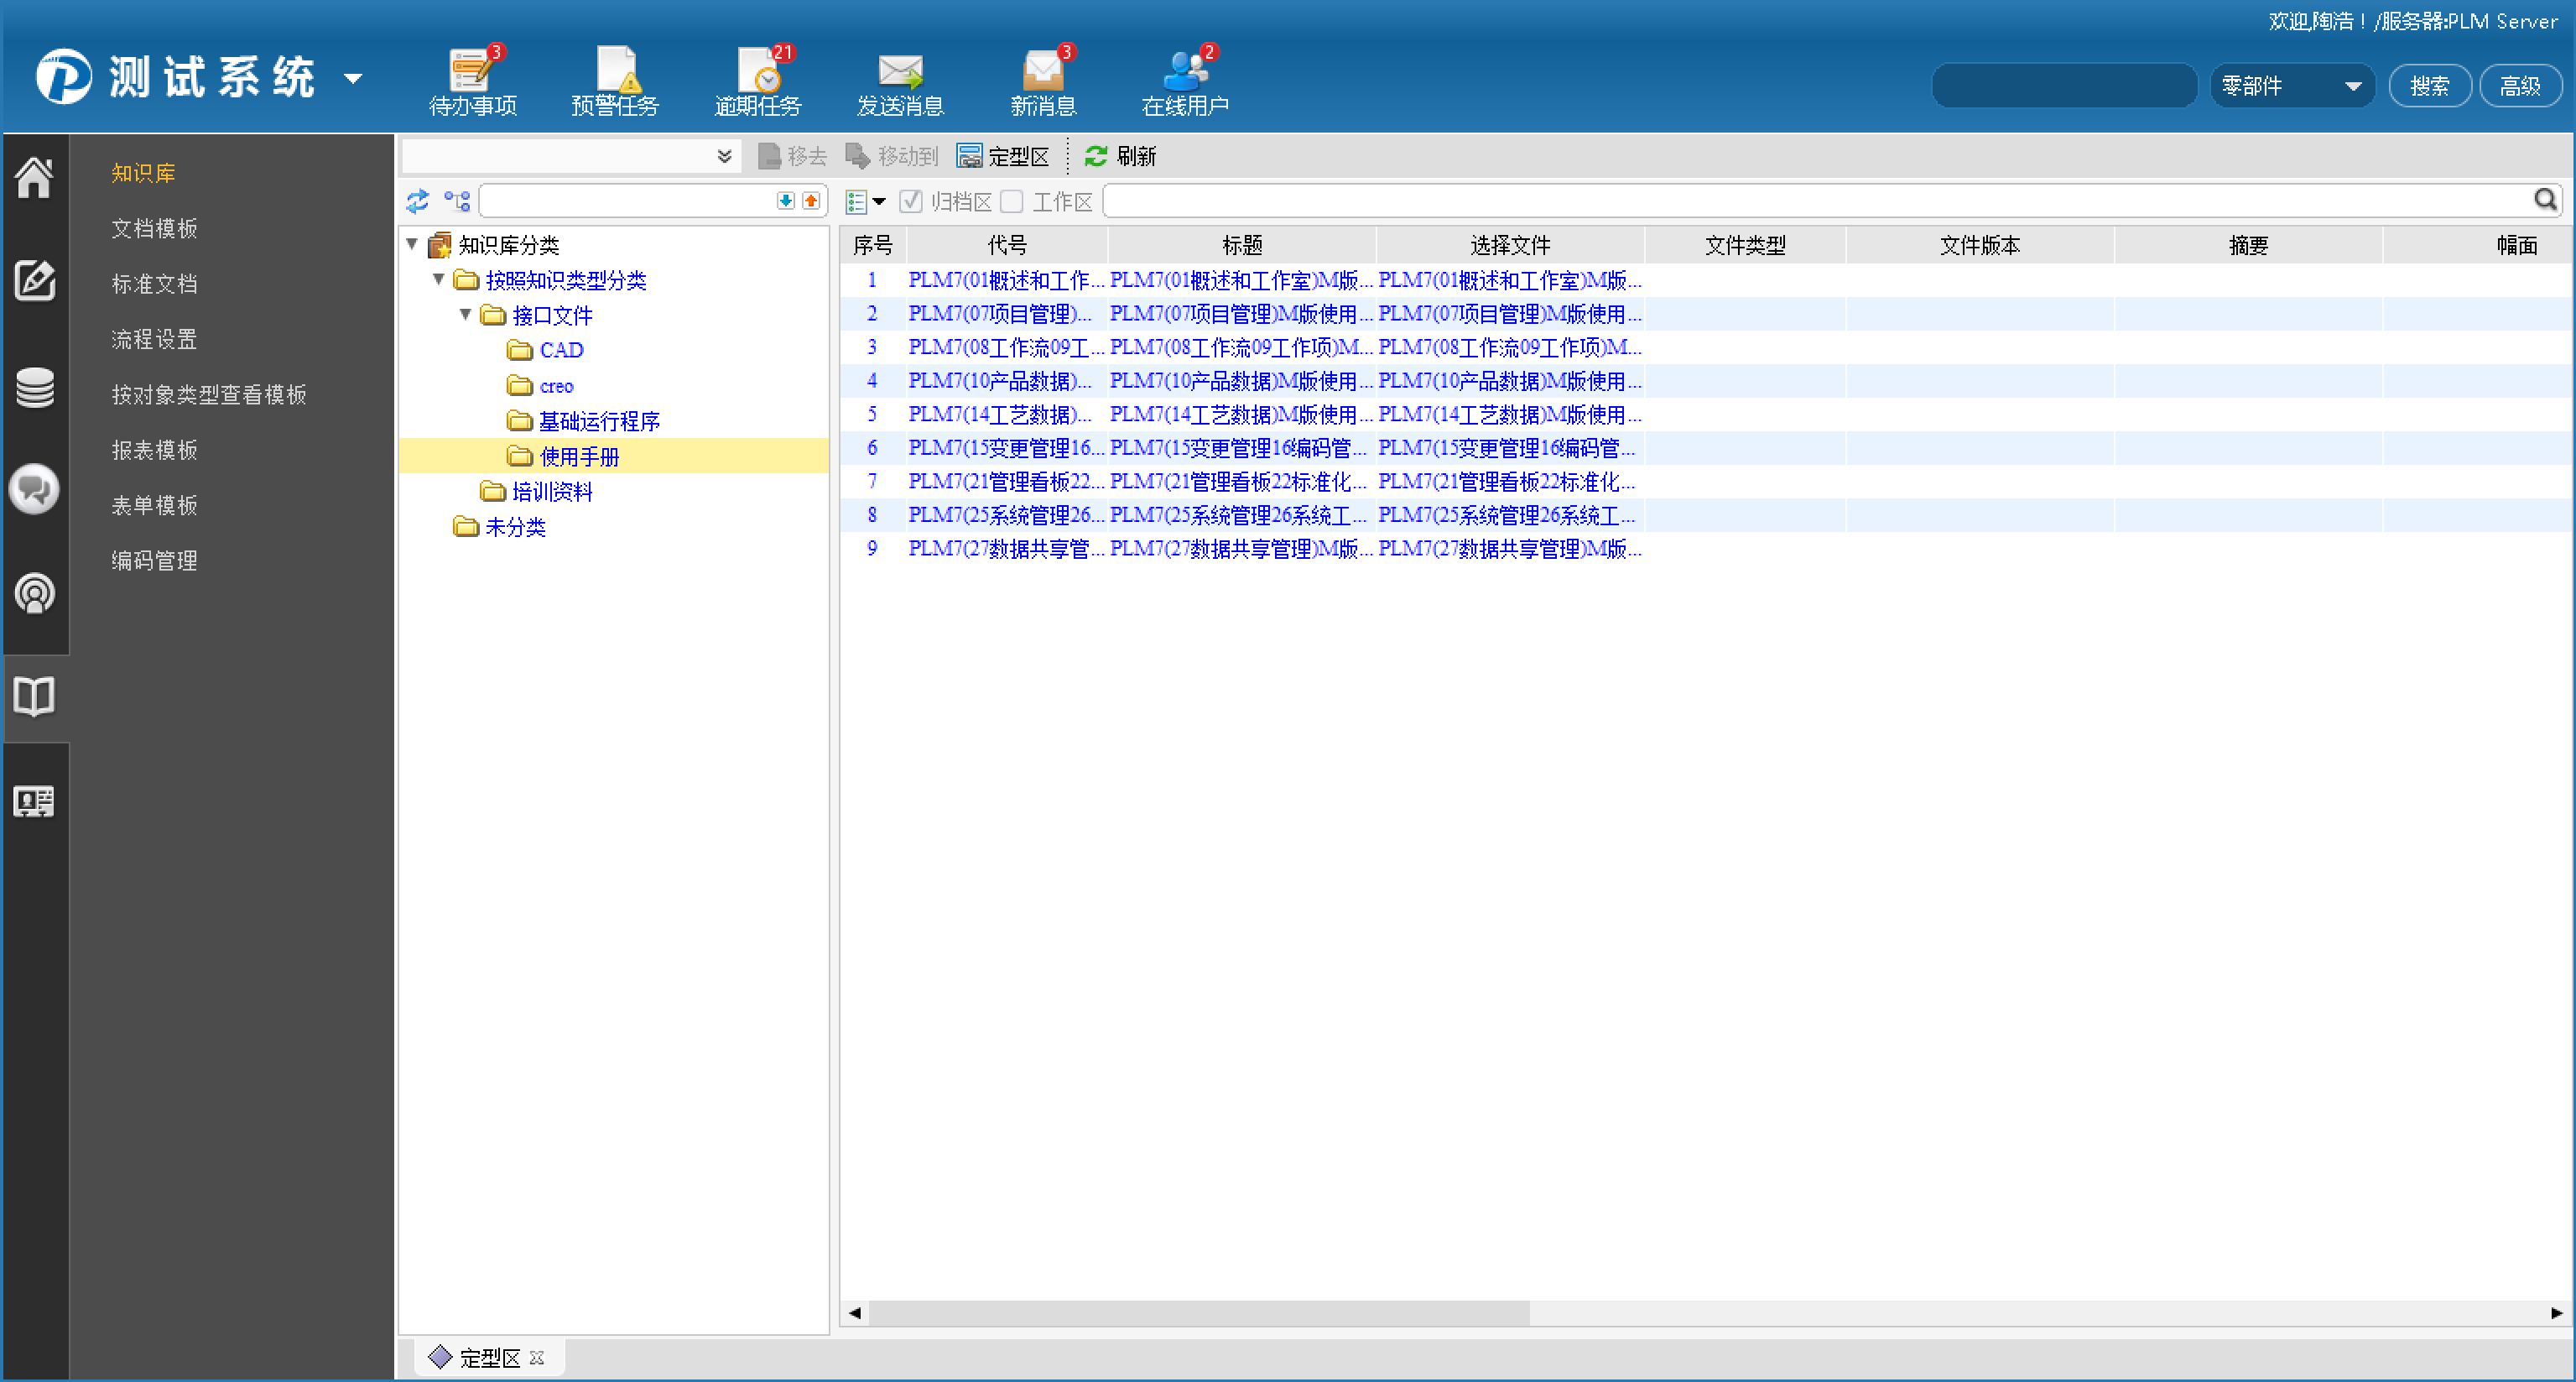
Task: Collapse the 接口文件 tree node
Action: click(465, 315)
